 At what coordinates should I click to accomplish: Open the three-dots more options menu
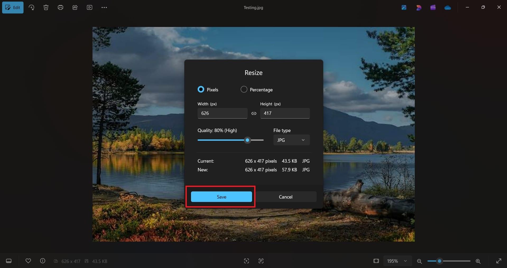click(104, 7)
